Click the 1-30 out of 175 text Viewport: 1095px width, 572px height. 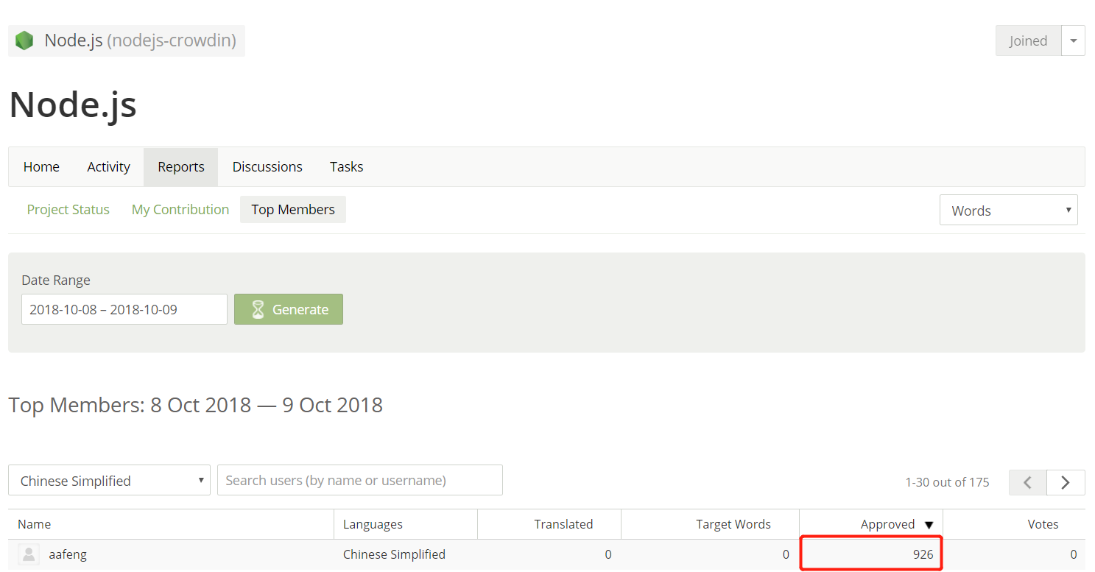tap(947, 482)
